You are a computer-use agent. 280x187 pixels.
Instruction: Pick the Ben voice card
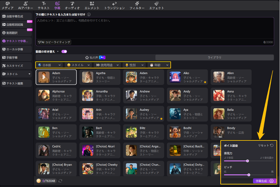click(56, 132)
